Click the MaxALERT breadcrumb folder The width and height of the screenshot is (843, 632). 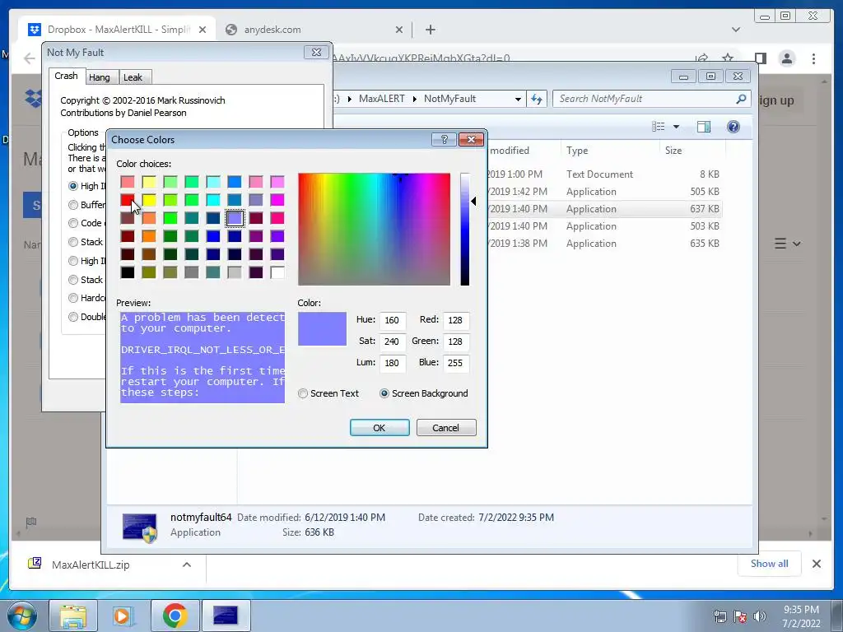point(382,99)
